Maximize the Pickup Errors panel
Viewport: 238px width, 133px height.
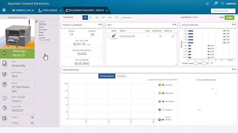point(233,24)
